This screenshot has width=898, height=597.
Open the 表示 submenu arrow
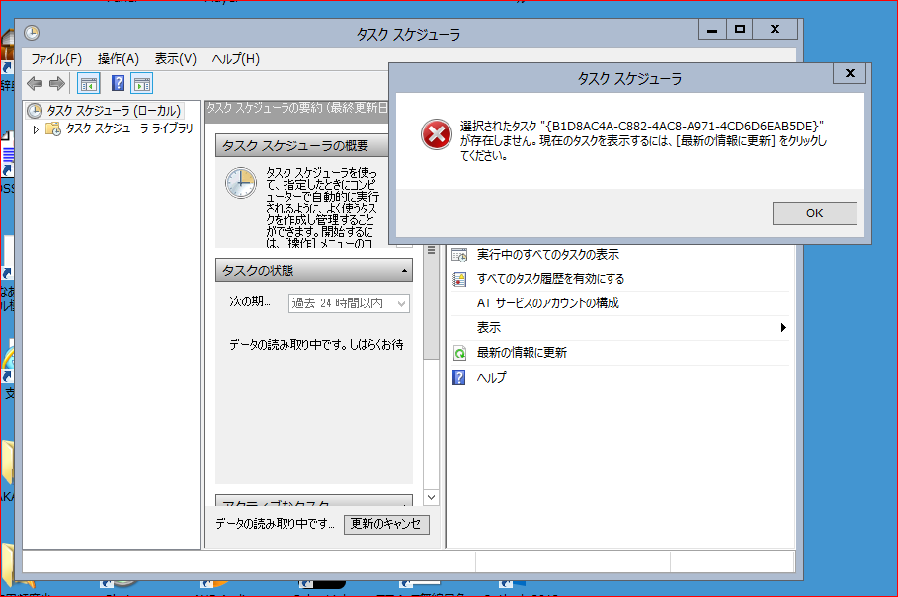tap(783, 327)
